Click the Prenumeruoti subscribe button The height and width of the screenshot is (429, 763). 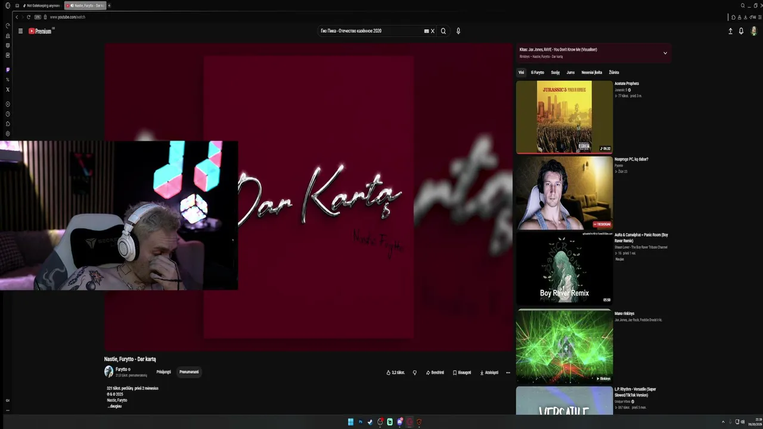pyautogui.click(x=189, y=372)
